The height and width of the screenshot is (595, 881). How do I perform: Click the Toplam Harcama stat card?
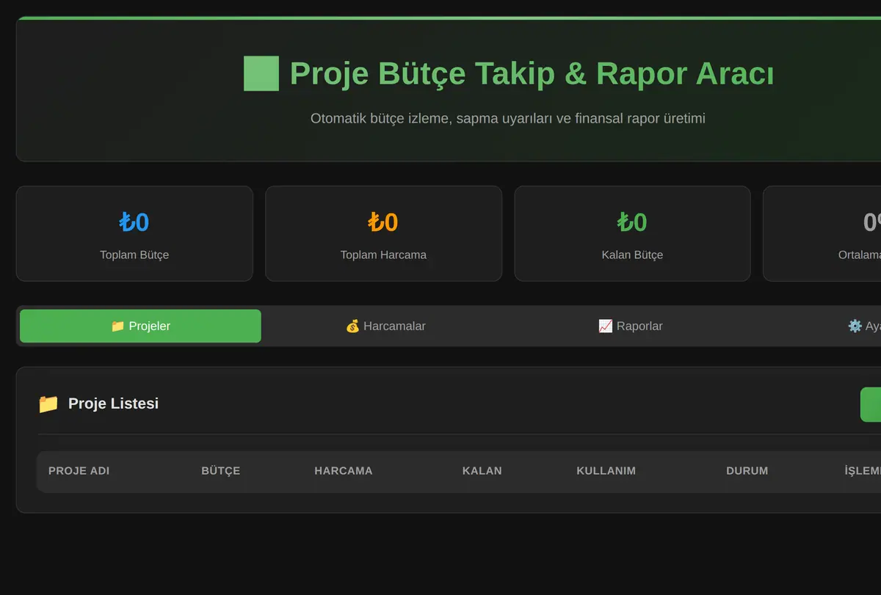click(383, 233)
